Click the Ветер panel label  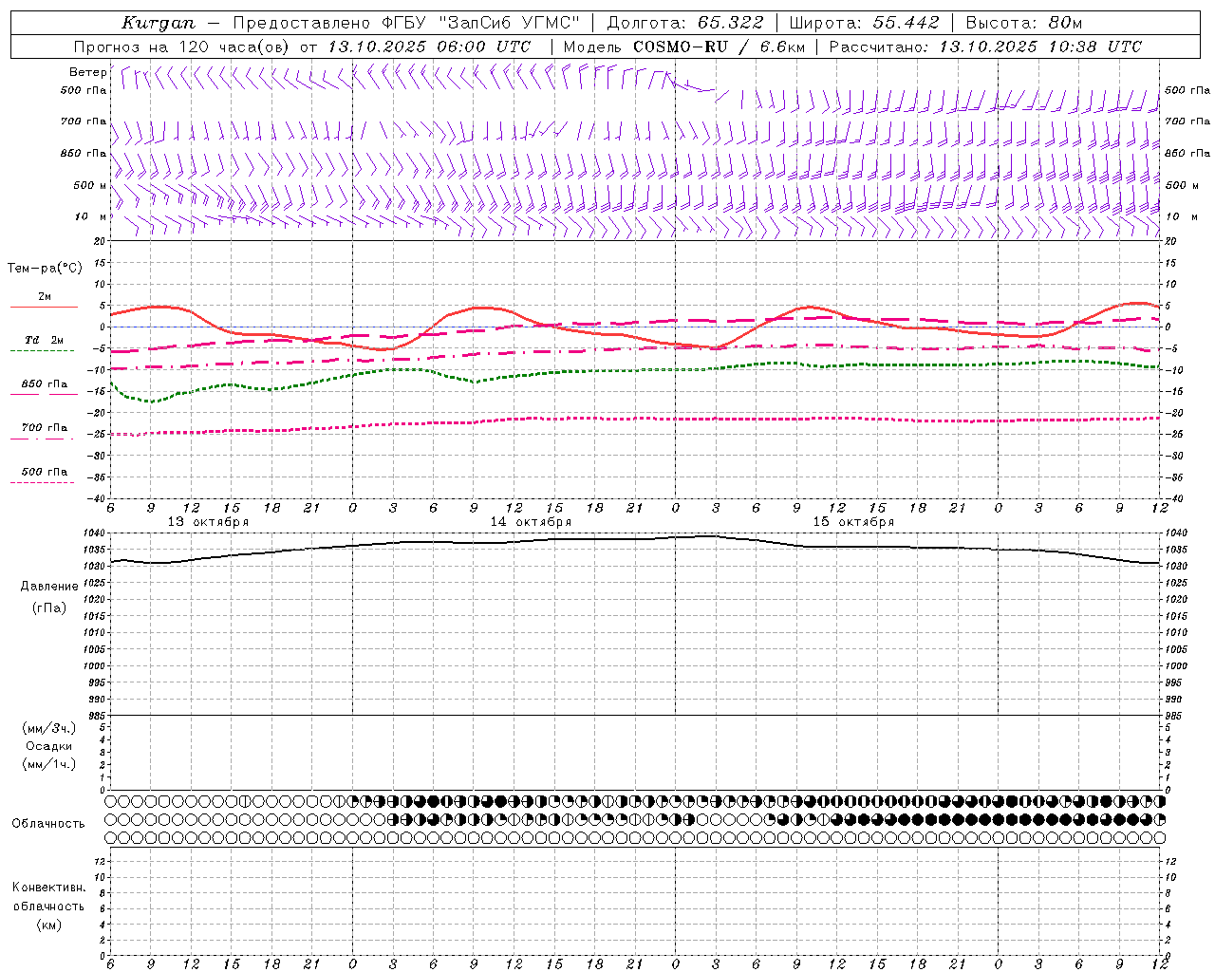pos(87,72)
